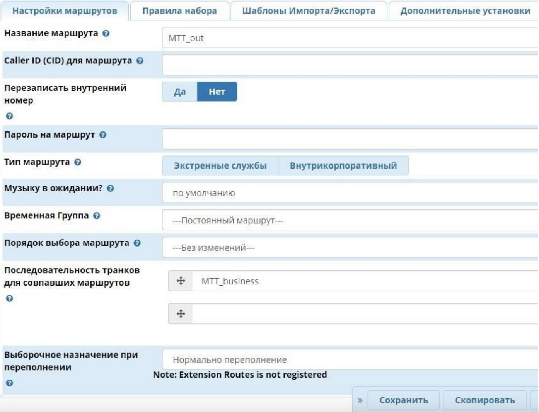
Task: Switch to Правила набора tab
Action: coord(179,11)
